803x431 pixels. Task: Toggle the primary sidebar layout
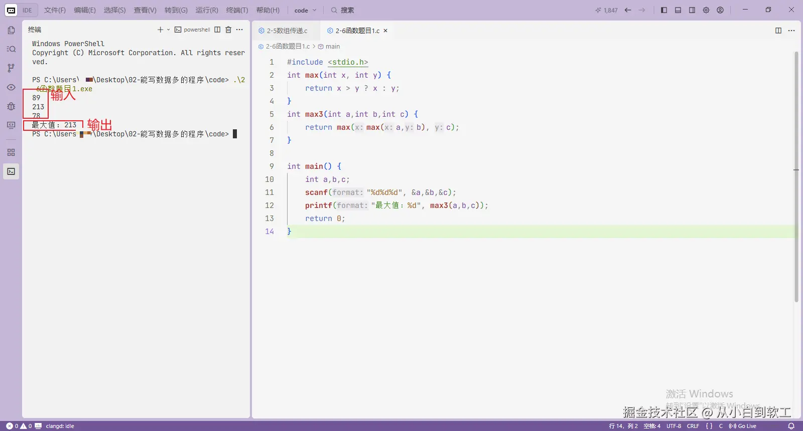(664, 10)
